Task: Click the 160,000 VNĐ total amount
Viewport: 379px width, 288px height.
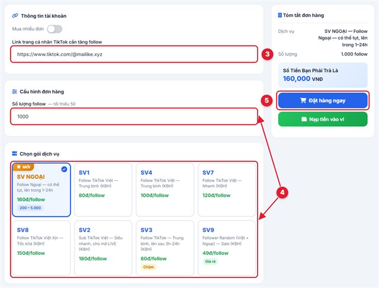Action: [x=303, y=79]
